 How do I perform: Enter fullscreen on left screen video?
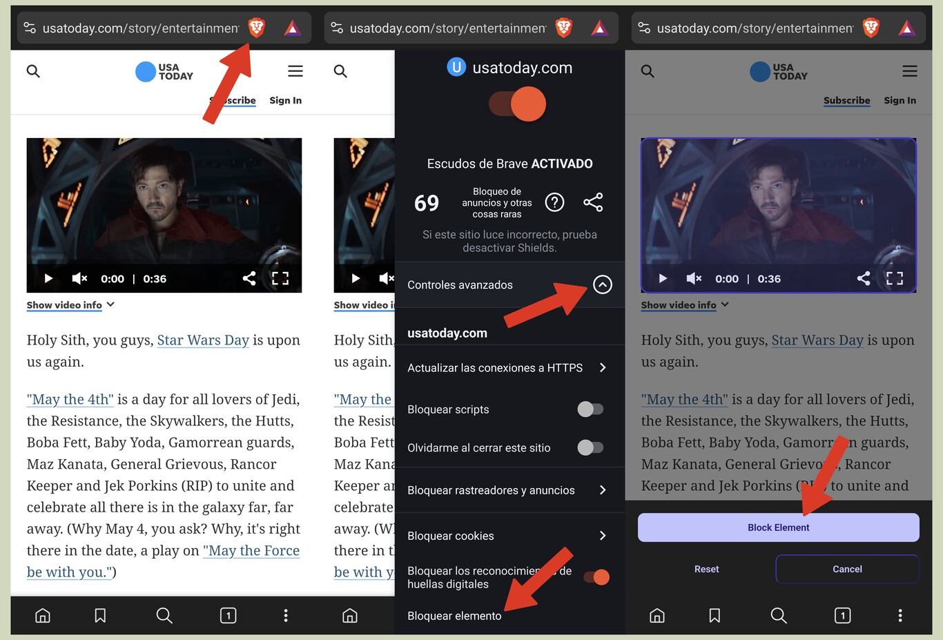tap(280, 278)
